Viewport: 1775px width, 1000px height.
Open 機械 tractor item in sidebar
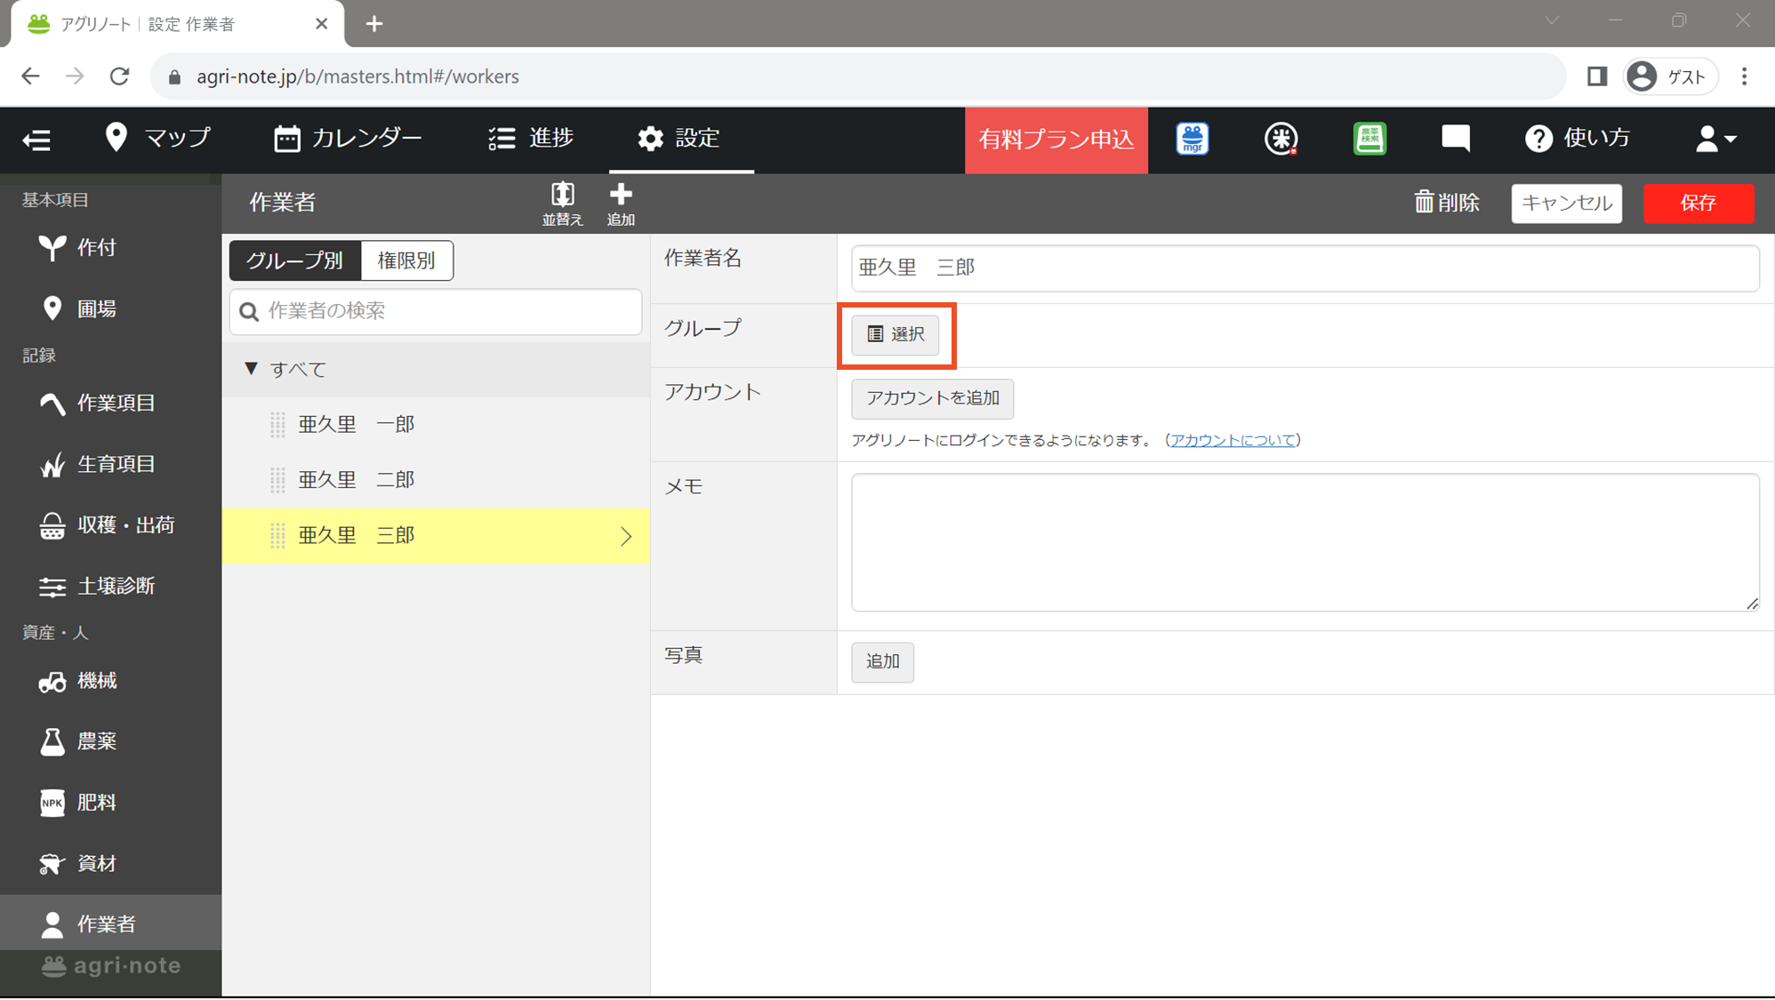coord(96,681)
